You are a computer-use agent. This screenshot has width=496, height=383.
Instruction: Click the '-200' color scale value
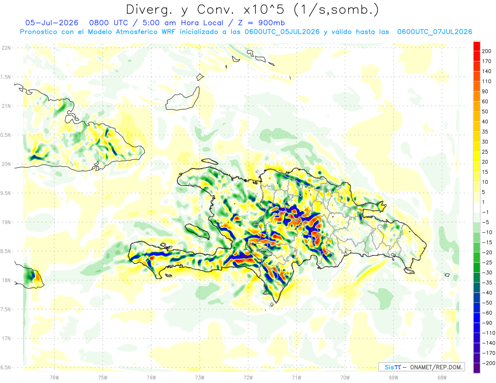[489, 363]
